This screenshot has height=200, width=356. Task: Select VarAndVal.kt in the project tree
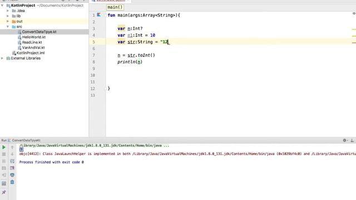(33, 48)
